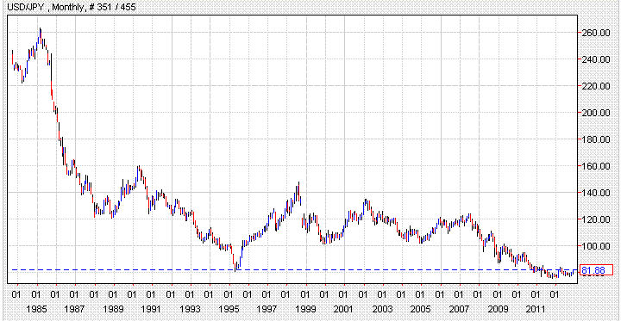Click the 1997 year label
The height and width of the screenshot is (321, 621).
coord(267,309)
